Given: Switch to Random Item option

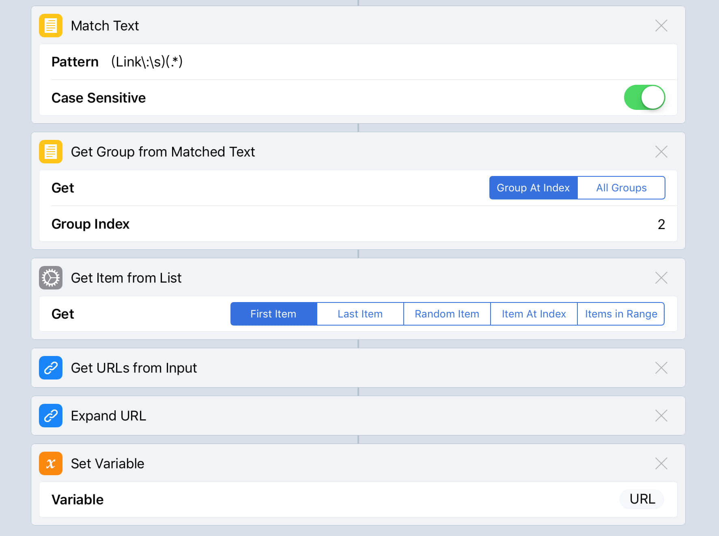Looking at the screenshot, I should [447, 314].
